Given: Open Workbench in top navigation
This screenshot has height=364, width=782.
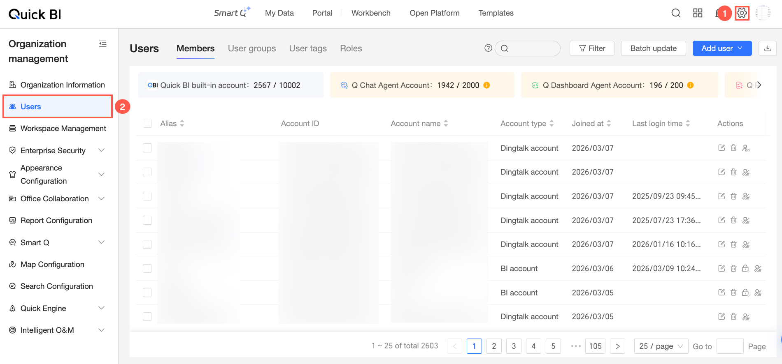Looking at the screenshot, I should pos(371,13).
